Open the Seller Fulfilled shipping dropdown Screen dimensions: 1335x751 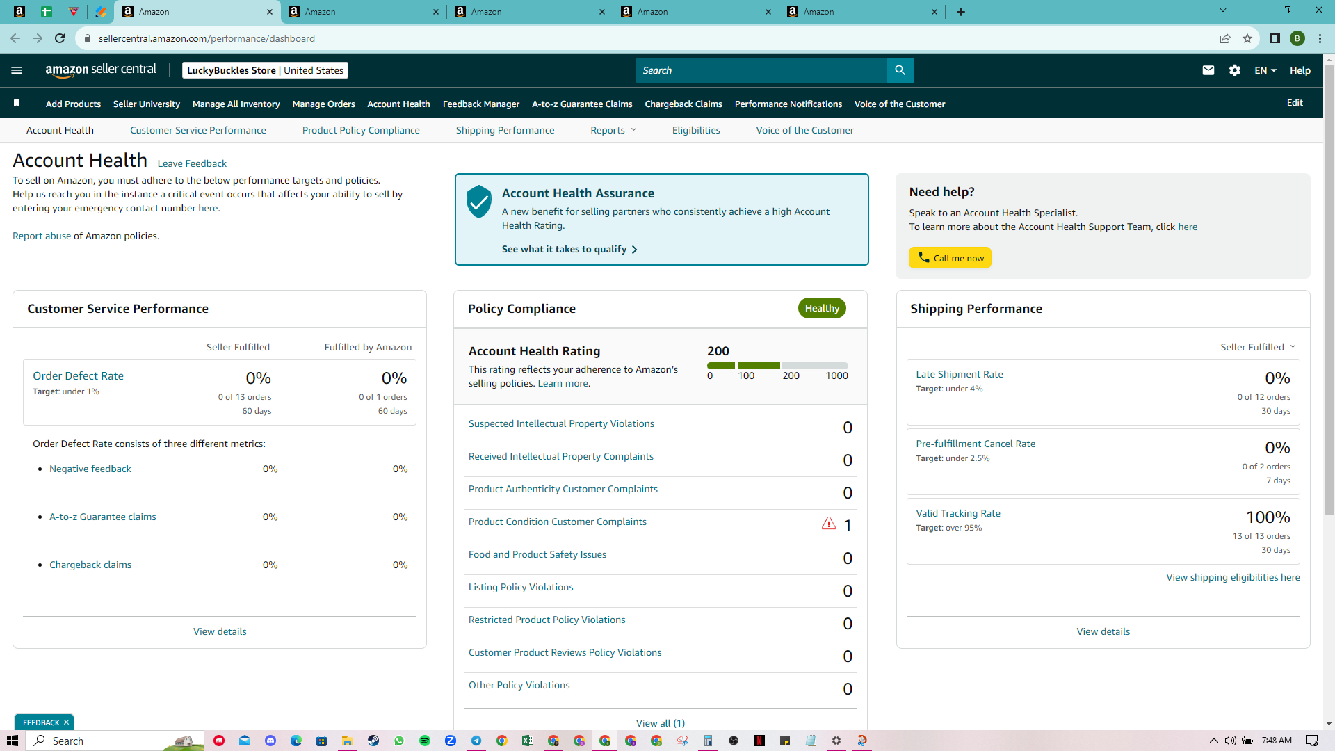(1258, 347)
